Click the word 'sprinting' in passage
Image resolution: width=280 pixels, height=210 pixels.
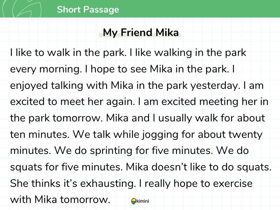coord(111,151)
